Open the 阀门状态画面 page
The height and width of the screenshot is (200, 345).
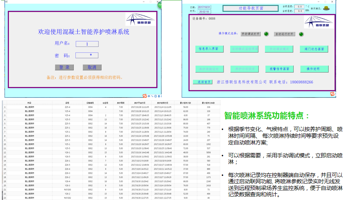tap(314, 49)
